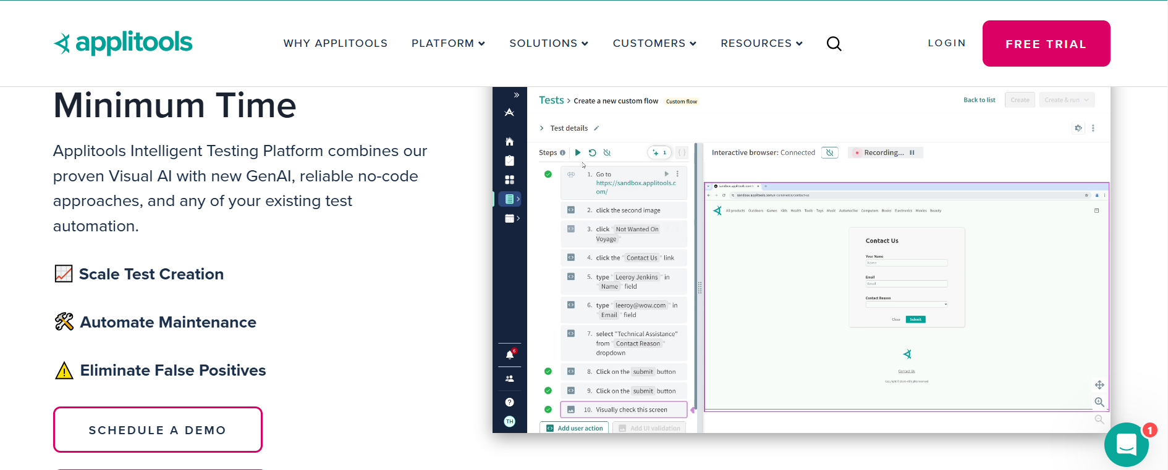The image size is (1168, 470).
Task: Toggle the Interactive browser connection icon
Action: click(x=830, y=152)
